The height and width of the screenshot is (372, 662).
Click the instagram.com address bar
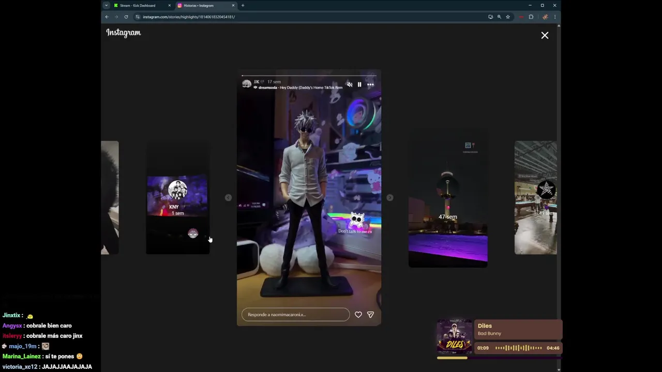[310, 17]
